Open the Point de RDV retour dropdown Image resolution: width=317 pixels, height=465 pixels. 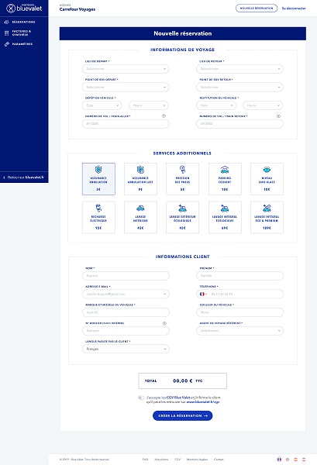(239, 87)
